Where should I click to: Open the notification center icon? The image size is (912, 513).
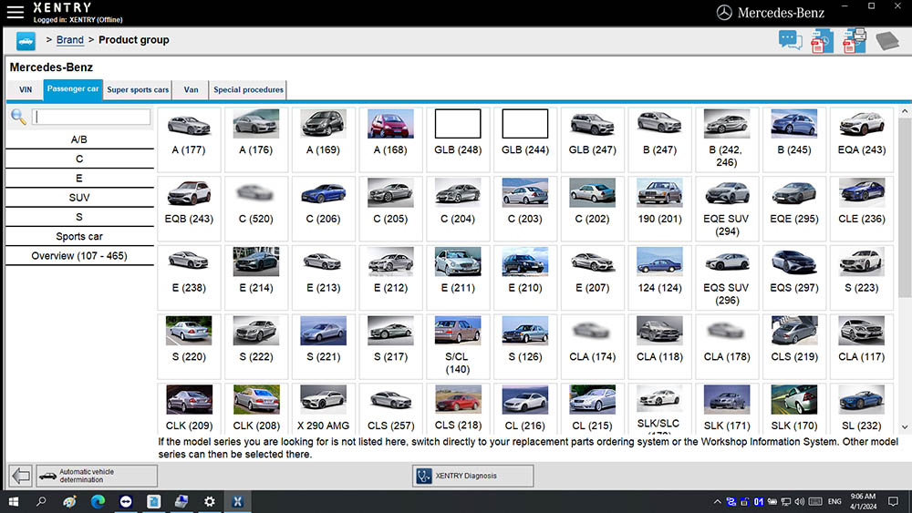[894, 501]
